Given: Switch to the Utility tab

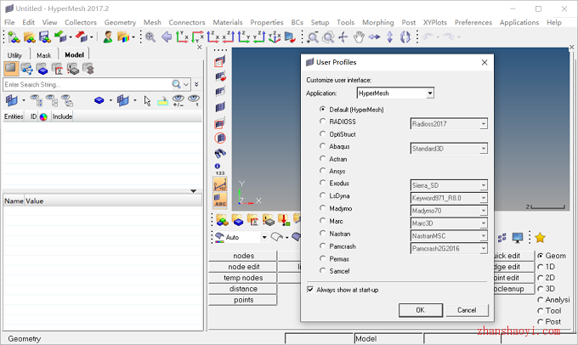Looking at the screenshot, I should (x=14, y=55).
